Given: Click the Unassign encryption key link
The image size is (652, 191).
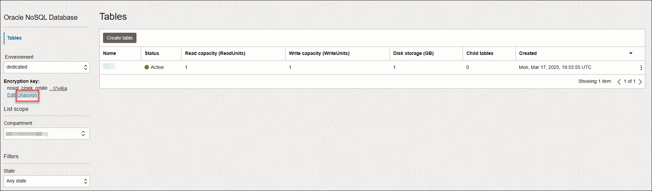Looking at the screenshot, I should (x=27, y=95).
